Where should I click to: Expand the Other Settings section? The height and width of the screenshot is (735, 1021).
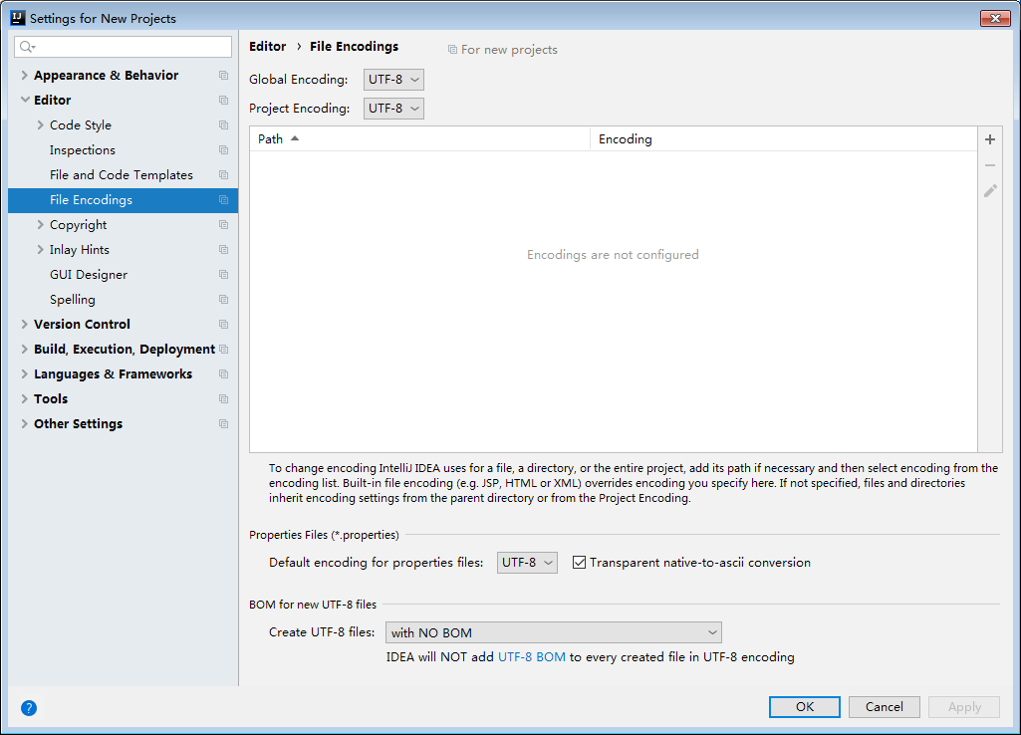tap(24, 424)
